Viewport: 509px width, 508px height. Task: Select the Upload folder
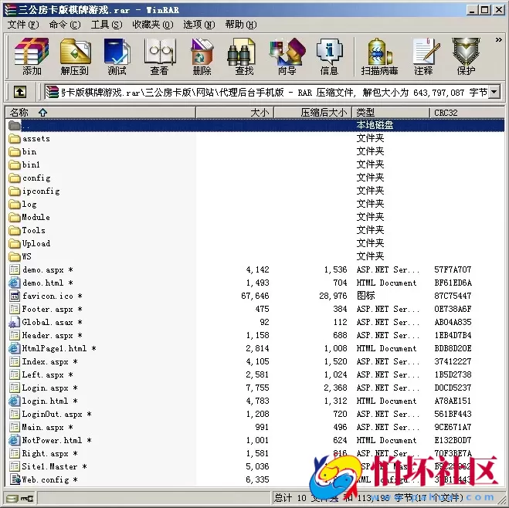(29, 244)
